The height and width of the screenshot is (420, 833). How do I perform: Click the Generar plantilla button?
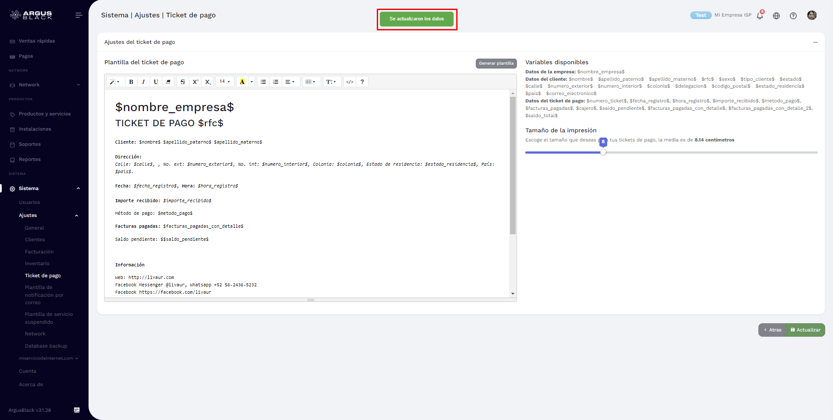(x=496, y=63)
